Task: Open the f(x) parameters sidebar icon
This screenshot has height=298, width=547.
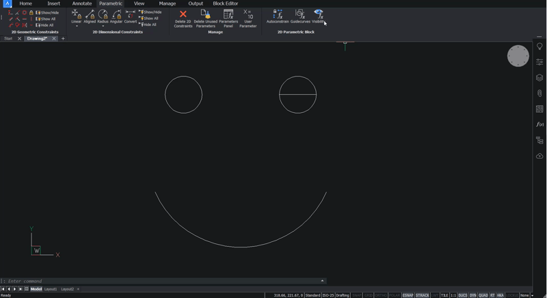Action: click(539, 124)
